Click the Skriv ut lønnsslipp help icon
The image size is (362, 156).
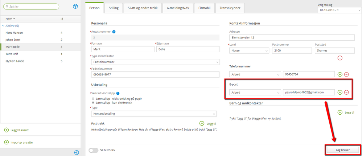pyautogui.click(x=118, y=93)
